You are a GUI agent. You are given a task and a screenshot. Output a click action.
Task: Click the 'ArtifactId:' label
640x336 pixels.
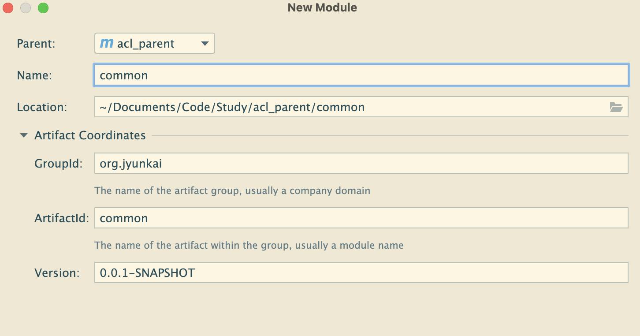coord(62,218)
